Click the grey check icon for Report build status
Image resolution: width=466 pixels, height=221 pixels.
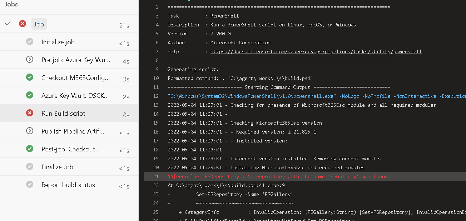30,184
